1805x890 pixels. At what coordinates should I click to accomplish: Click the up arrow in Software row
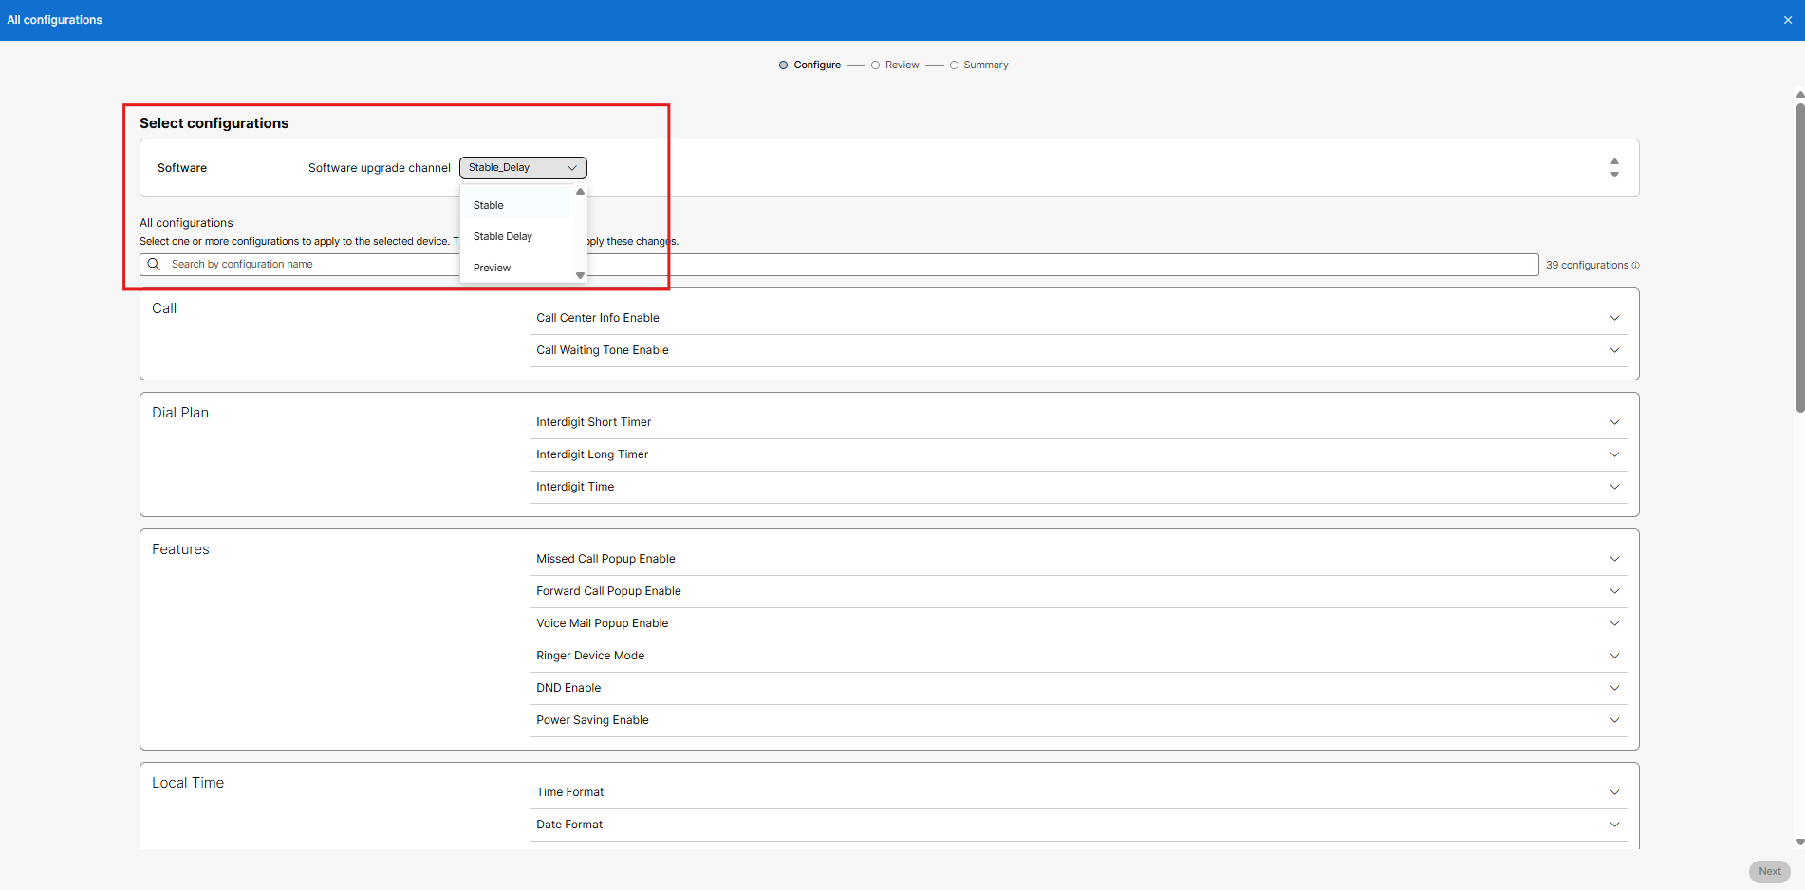(x=1614, y=161)
